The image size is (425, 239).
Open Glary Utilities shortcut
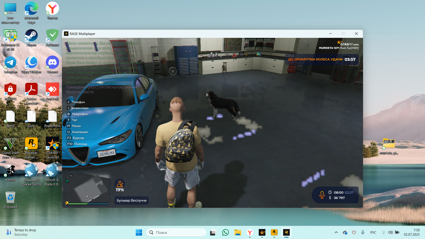[x=31, y=65]
